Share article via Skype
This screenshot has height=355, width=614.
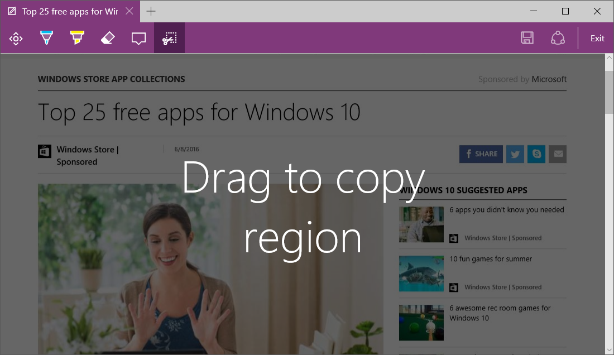(536, 154)
